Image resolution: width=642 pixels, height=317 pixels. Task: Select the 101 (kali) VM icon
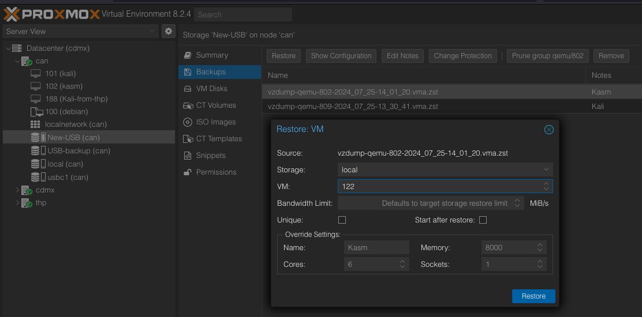click(x=36, y=74)
